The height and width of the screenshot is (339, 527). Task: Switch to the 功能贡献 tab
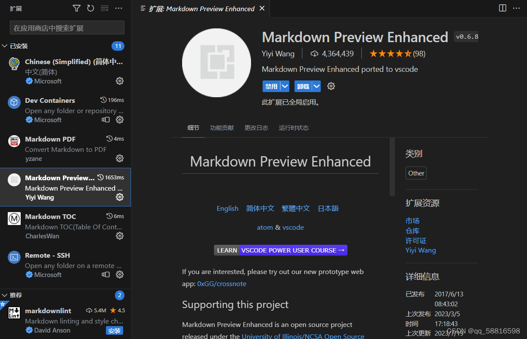tap(222, 128)
